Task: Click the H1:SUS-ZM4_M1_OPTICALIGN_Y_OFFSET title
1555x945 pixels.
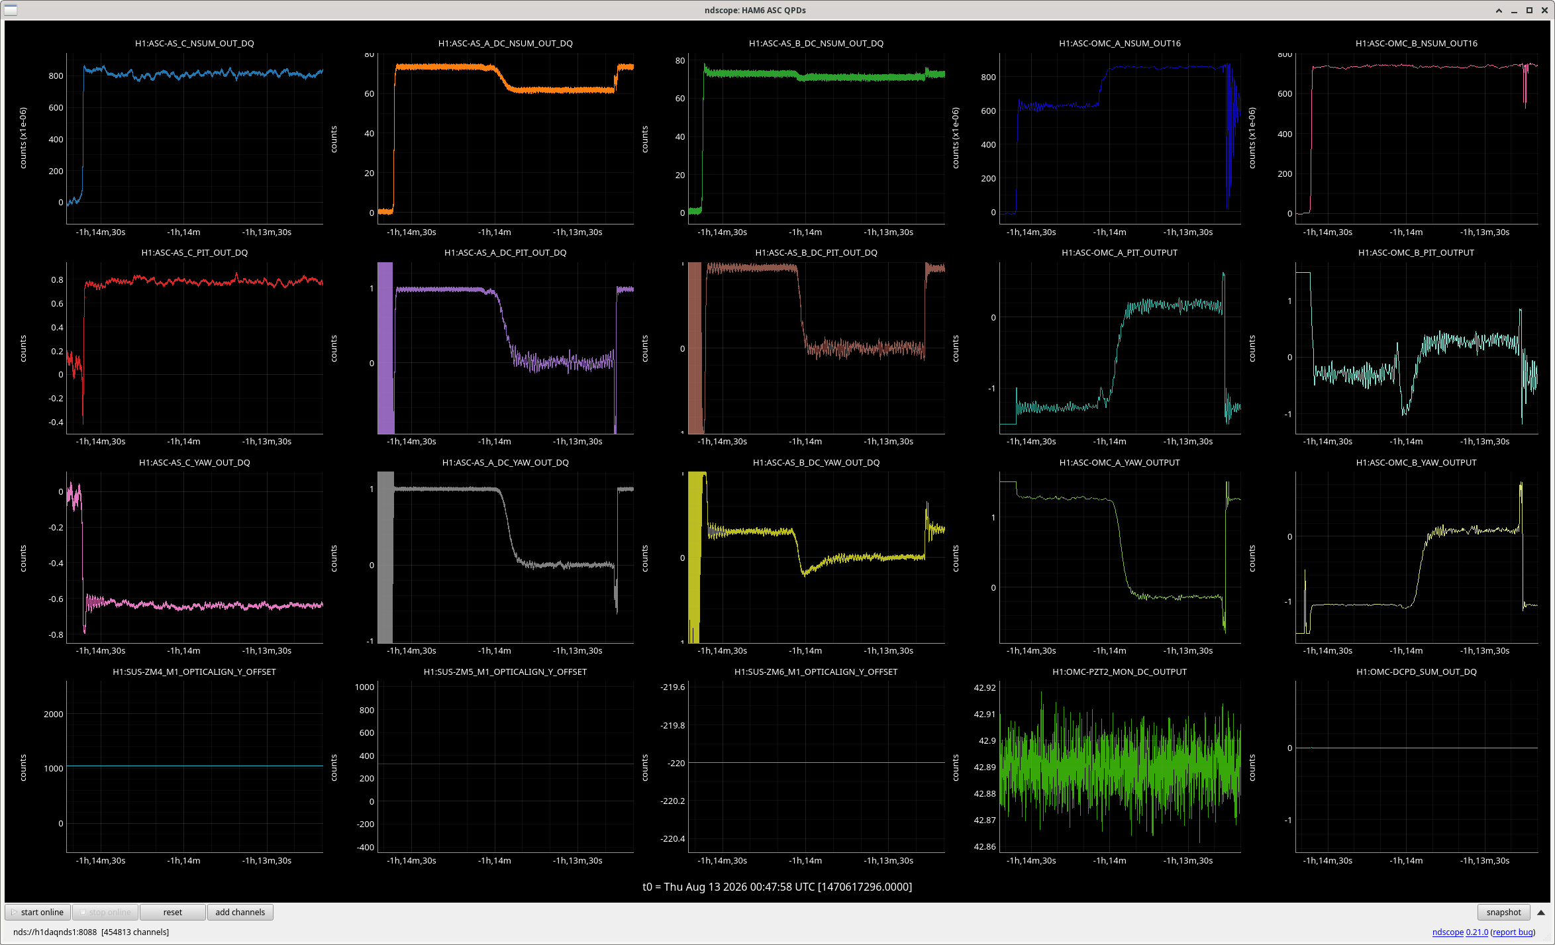Action: point(195,671)
